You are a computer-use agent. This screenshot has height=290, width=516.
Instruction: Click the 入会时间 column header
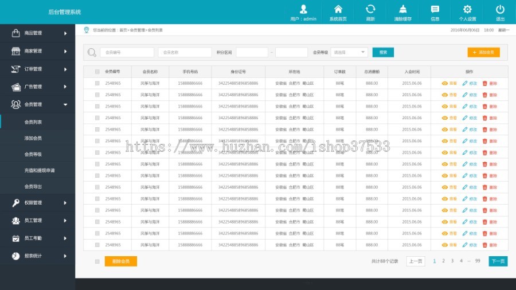pyautogui.click(x=412, y=72)
